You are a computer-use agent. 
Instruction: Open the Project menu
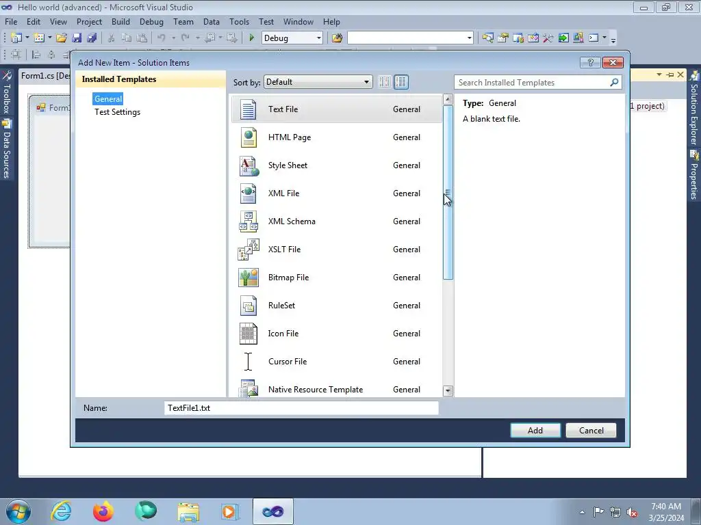click(x=90, y=21)
